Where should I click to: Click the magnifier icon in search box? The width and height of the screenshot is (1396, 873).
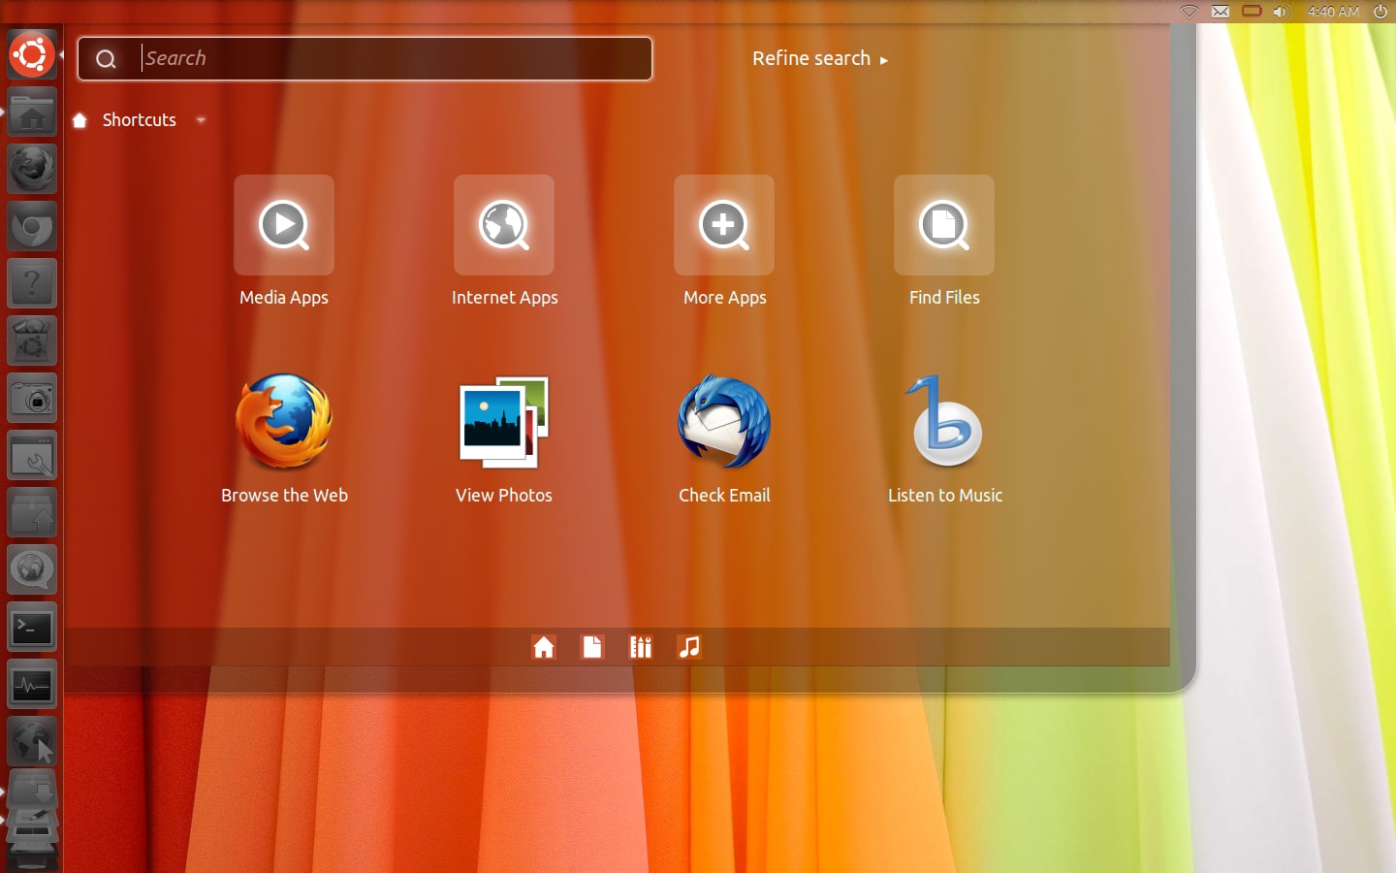(106, 59)
